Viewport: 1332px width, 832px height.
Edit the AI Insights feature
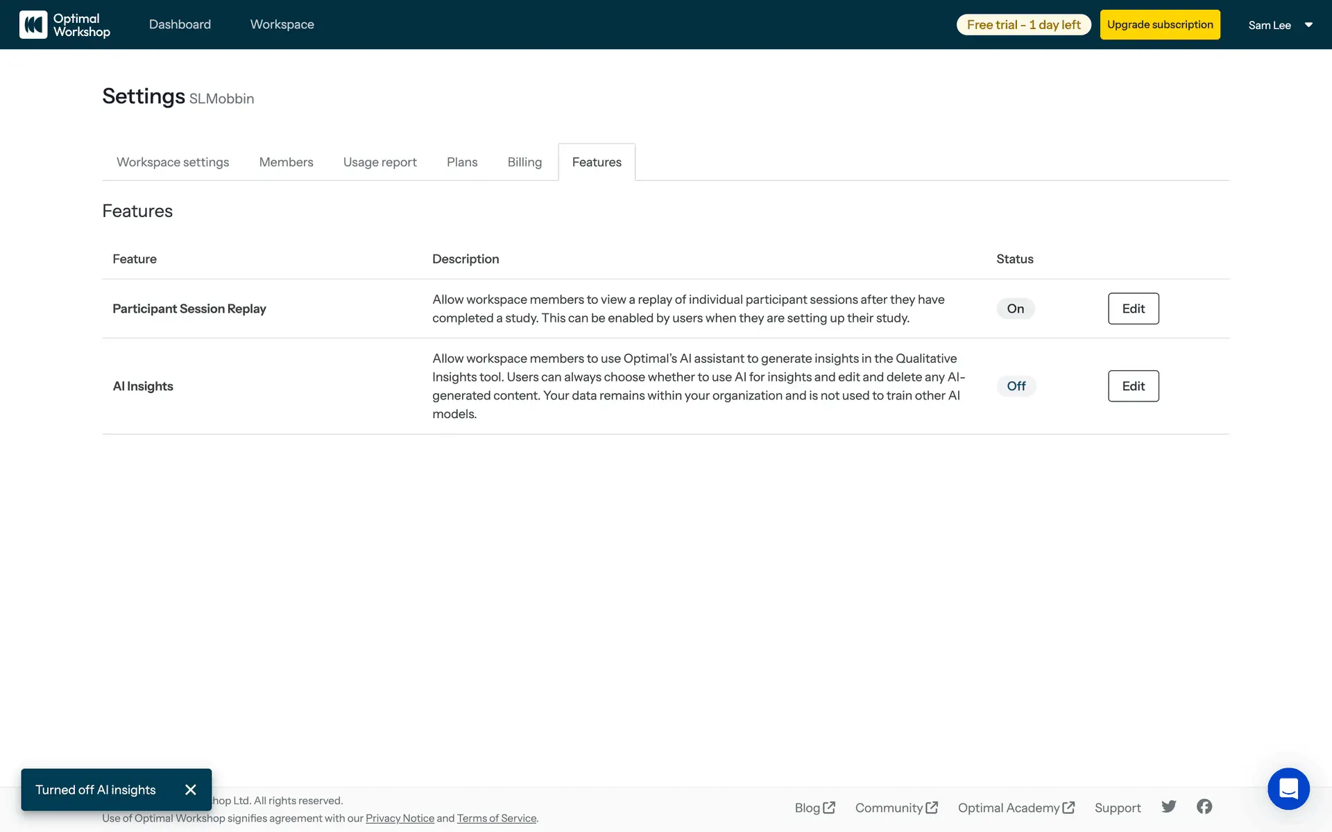1133,386
